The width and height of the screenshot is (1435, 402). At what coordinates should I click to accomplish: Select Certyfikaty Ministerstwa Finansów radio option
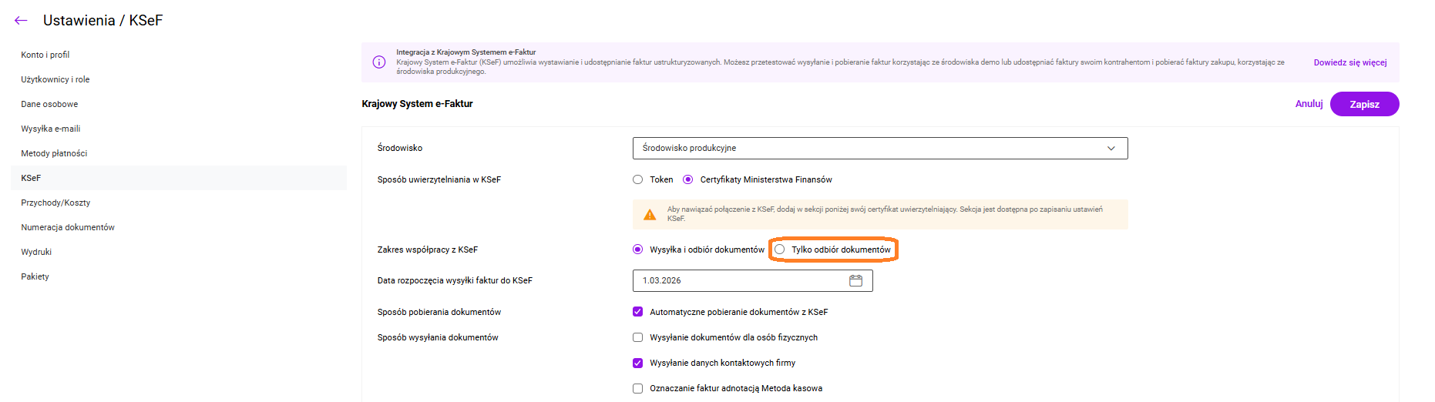[x=688, y=180]
